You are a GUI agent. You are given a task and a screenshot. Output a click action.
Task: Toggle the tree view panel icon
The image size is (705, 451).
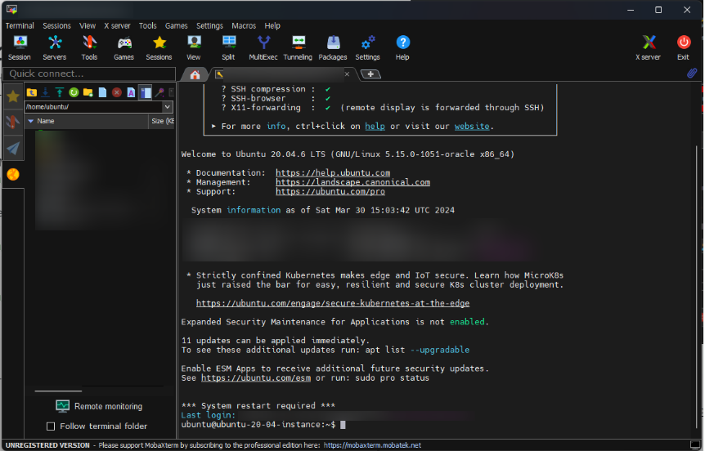coord(146,92)
